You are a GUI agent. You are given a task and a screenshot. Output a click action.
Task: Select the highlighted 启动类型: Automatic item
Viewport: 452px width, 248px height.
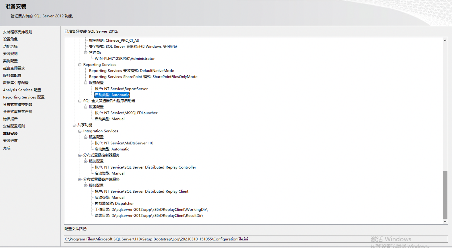pos(112,95)
